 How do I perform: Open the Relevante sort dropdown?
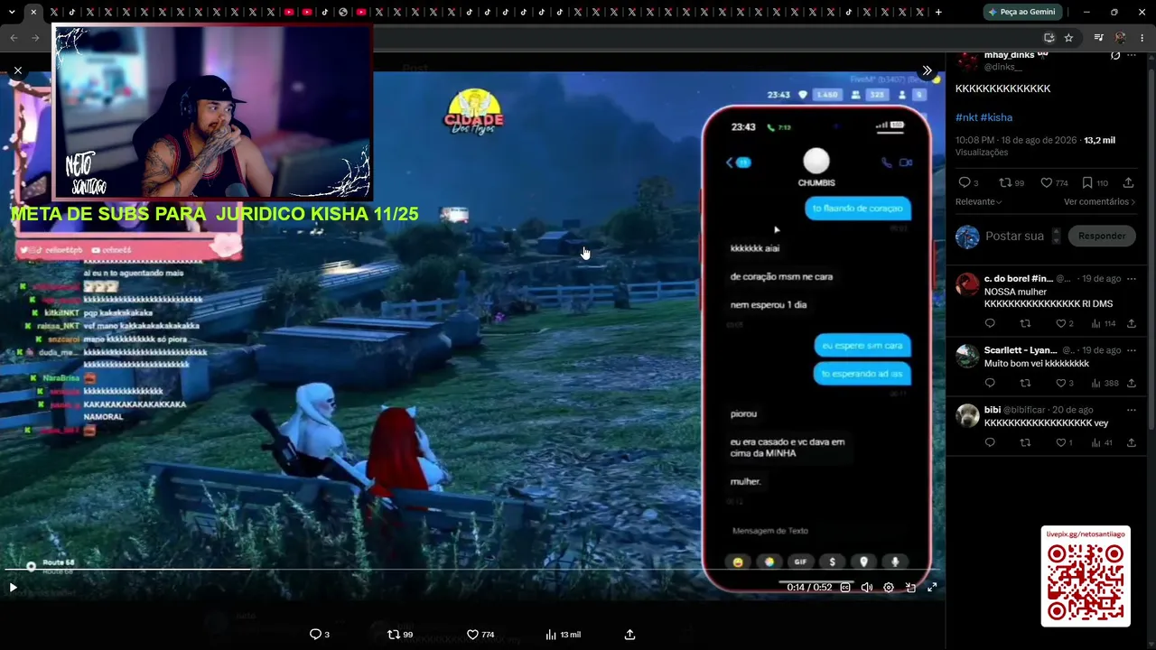[979, 202]
